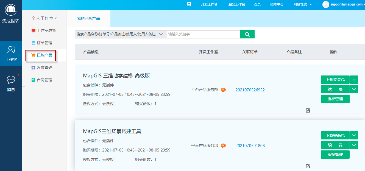365x171 pixels.
Task: Open 发票管理 in sidebar menu
Action: click(44, 68)
